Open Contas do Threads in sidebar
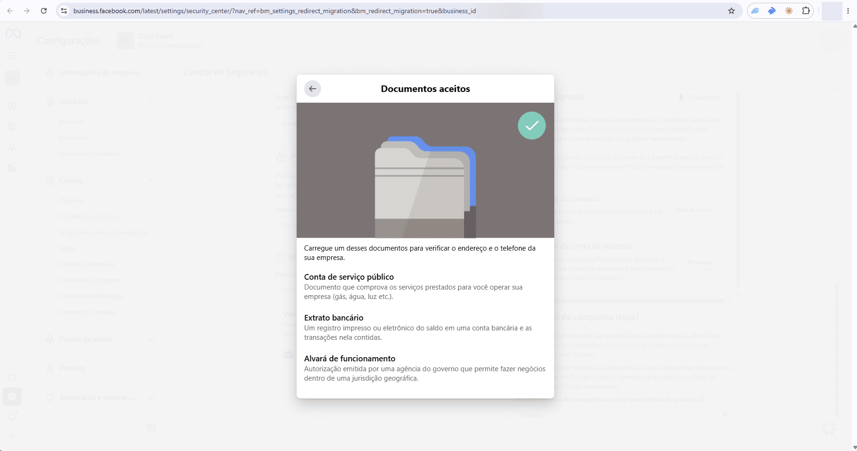Screen dimensions: 857x451 (87, 312)
